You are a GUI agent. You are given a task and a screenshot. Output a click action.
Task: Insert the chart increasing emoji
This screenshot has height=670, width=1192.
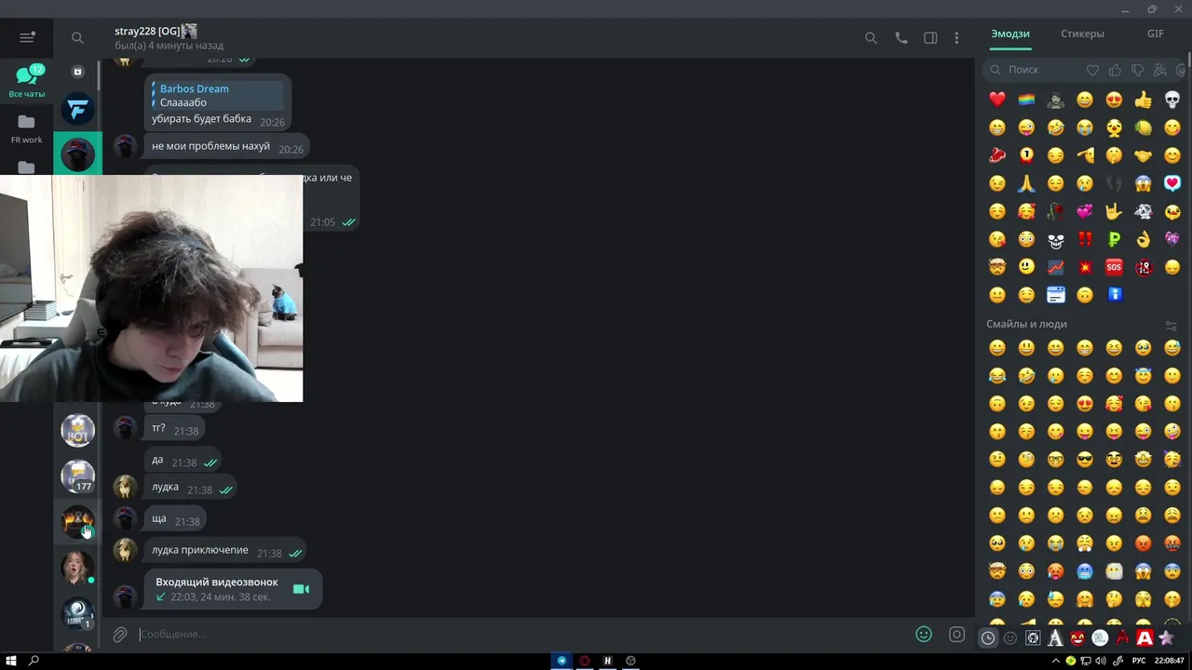click(1055, 267)
